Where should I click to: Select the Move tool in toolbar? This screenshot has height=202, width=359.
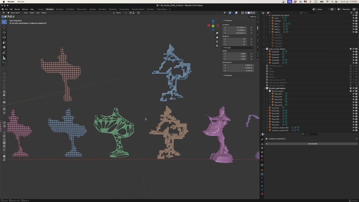(4, 32)
